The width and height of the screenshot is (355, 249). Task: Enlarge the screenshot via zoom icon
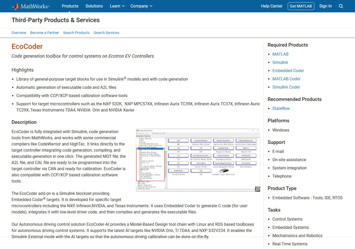(x=257, y=189)
